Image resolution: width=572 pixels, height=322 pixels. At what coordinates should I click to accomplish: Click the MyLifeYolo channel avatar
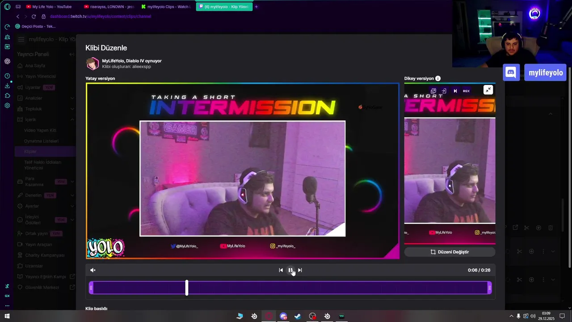click(93, 64)
